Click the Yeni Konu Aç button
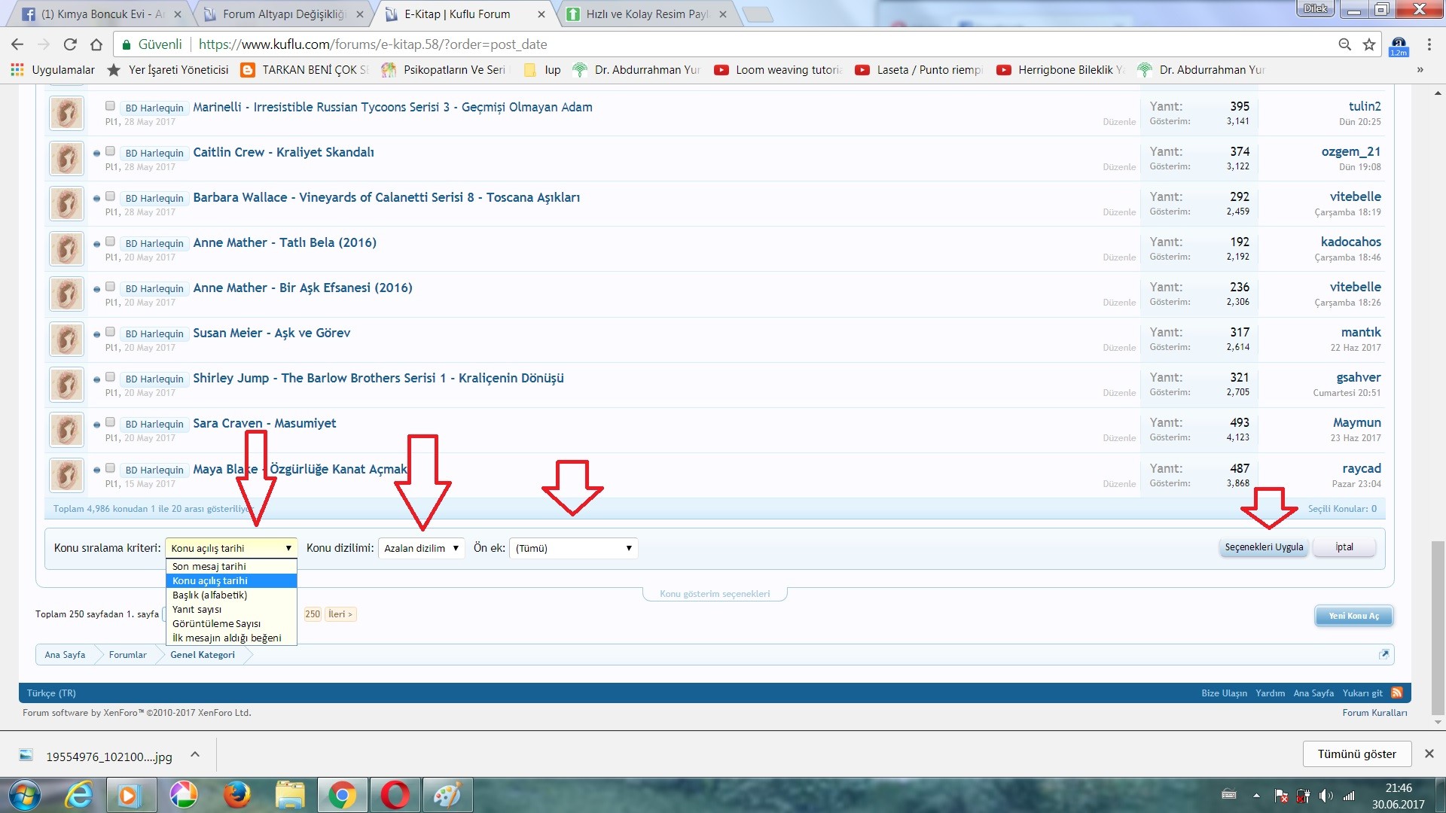 [1353, 616]
